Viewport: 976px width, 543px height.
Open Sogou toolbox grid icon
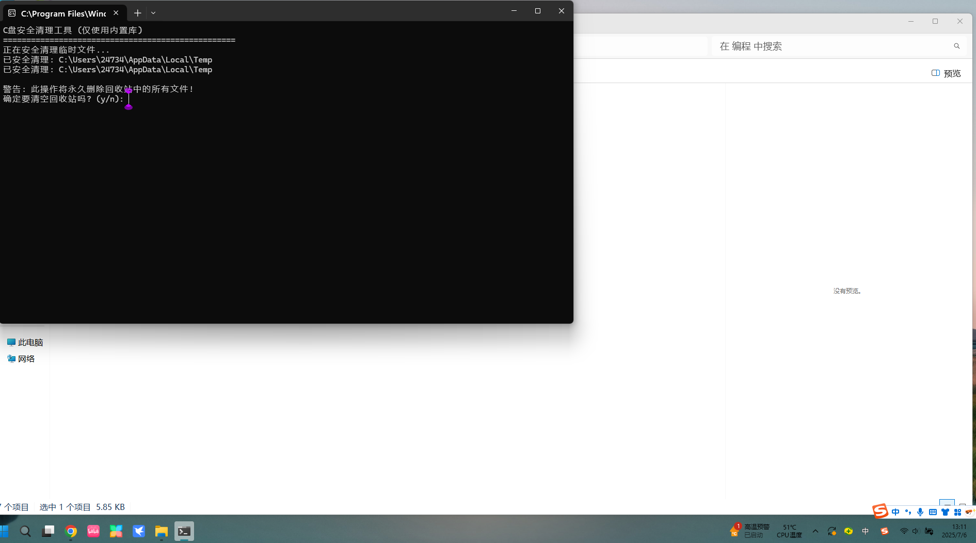[957, 512]
